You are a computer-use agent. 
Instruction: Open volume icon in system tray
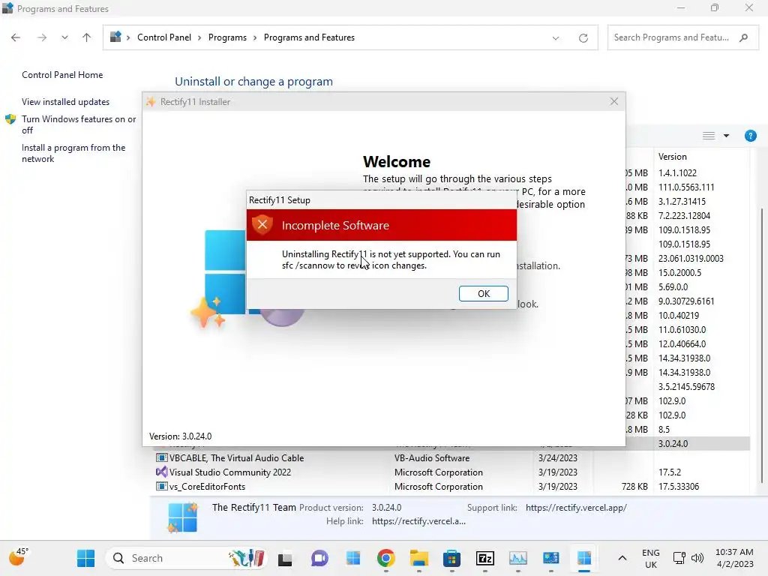click(697, 558)
